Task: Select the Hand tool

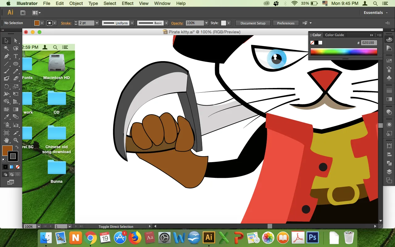Action: coord(6,140)
